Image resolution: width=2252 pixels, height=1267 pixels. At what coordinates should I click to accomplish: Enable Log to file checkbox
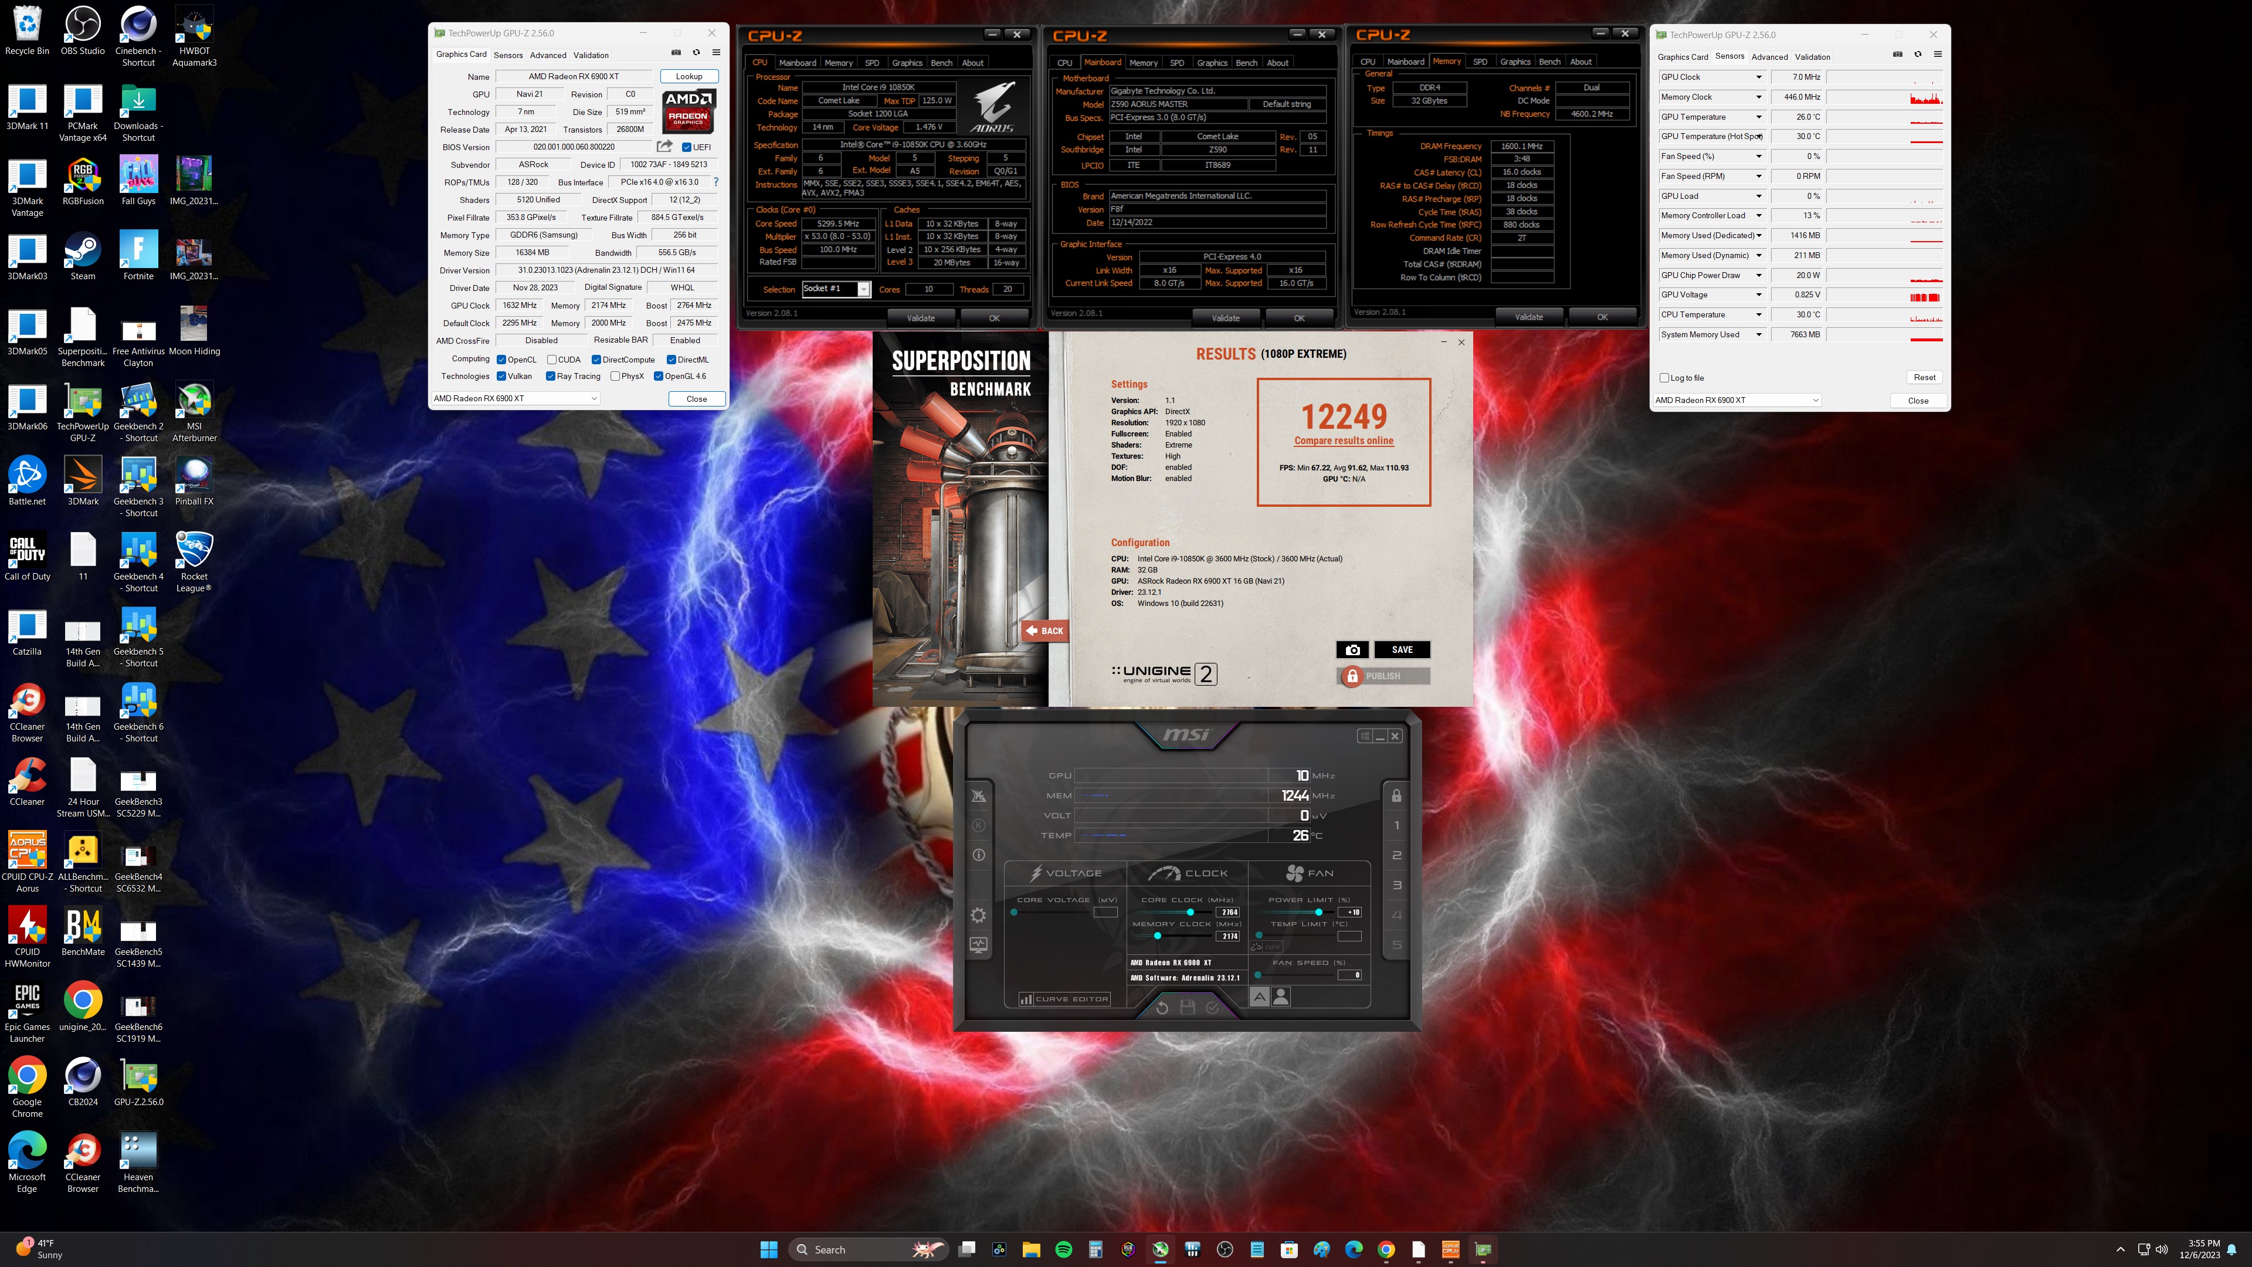coord(1664,378)
